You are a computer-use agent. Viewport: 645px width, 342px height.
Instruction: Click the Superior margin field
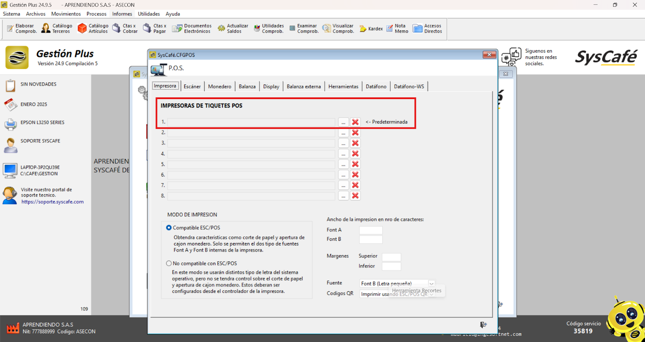pos(391,257)
